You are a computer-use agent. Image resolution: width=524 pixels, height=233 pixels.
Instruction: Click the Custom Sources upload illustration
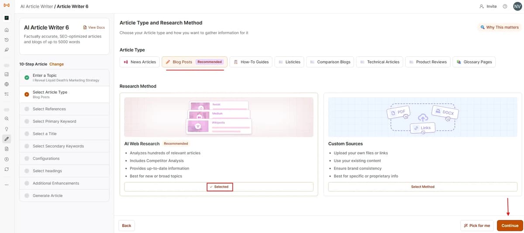click(423, 117)
